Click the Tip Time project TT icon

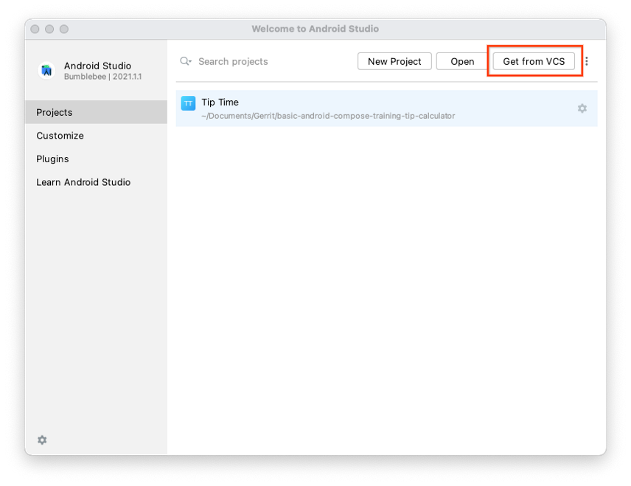coord(188,103)
